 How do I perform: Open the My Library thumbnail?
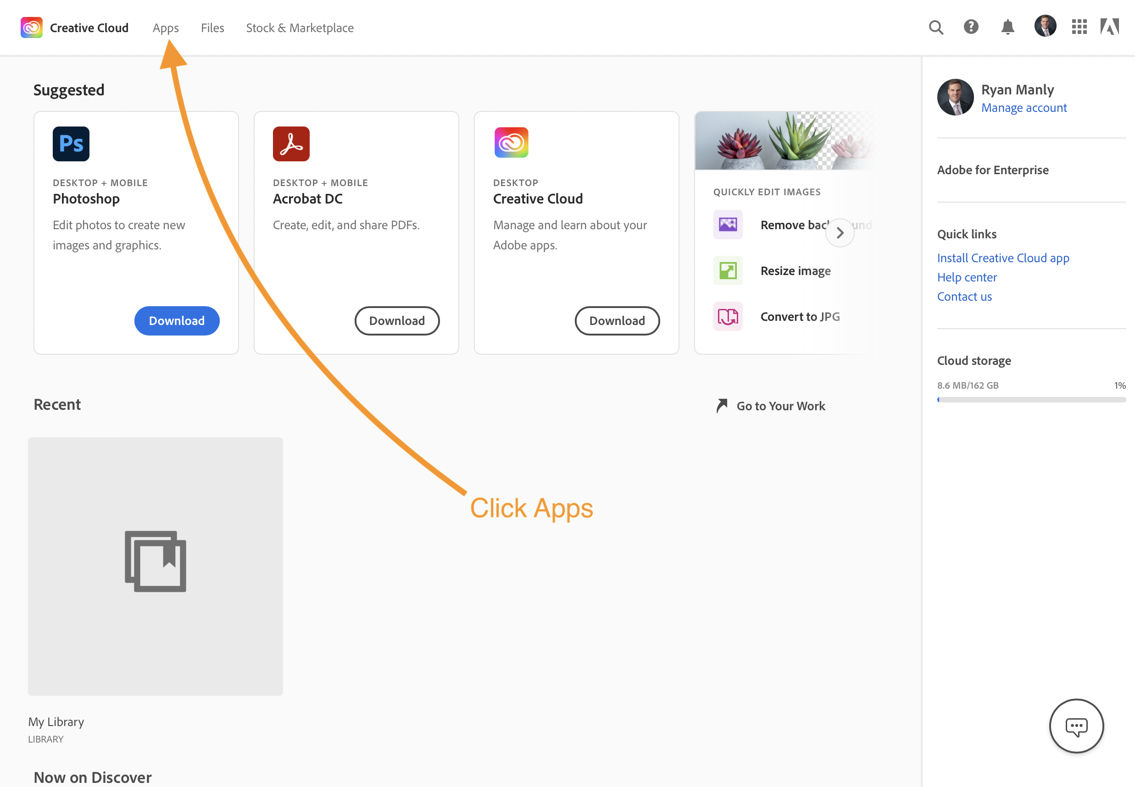(156, 566)
